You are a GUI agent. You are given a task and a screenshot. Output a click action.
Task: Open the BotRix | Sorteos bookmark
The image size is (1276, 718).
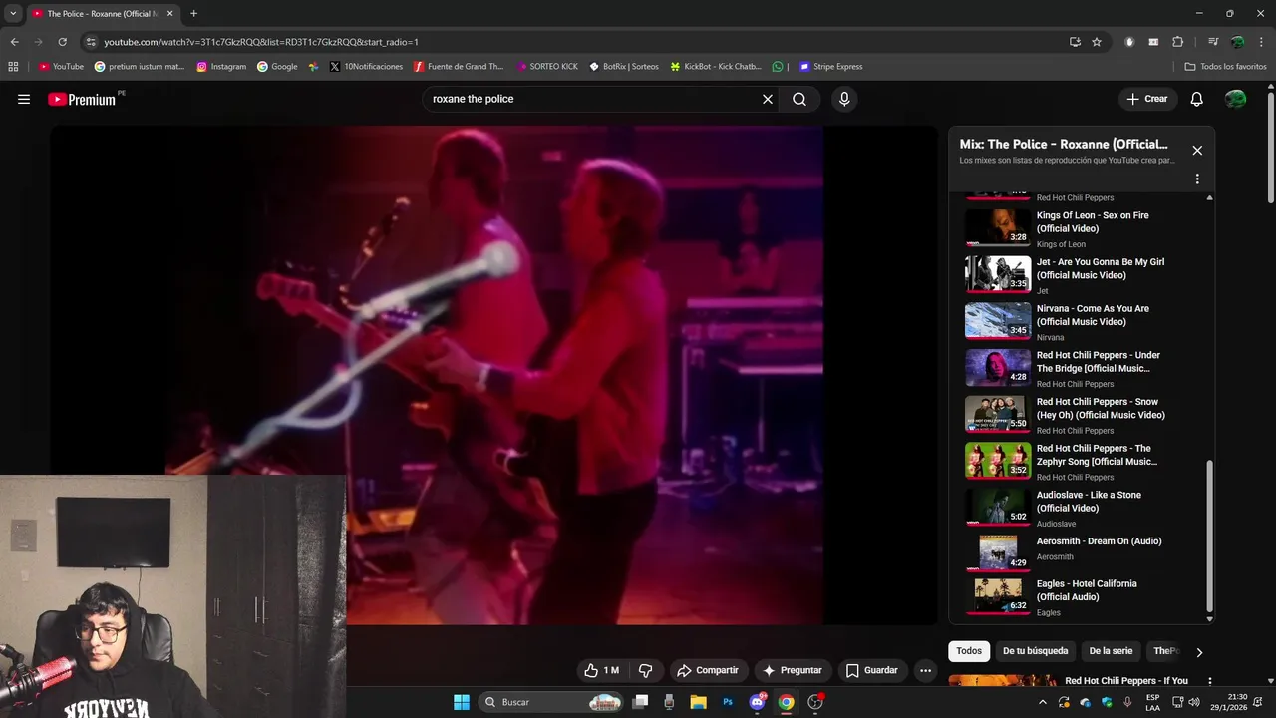pyautogui.click(x=624, y=67)
